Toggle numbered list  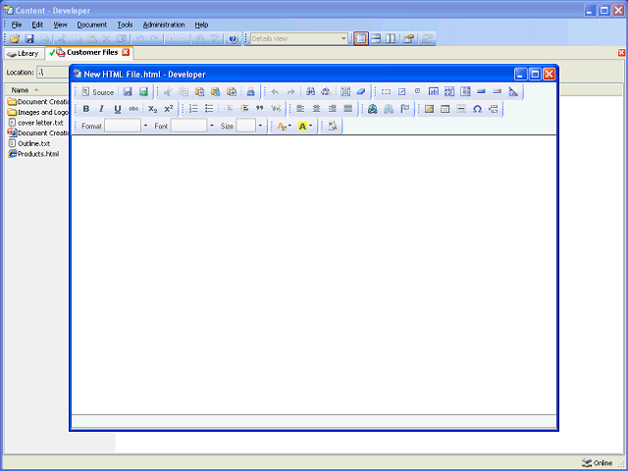(193, 108)
